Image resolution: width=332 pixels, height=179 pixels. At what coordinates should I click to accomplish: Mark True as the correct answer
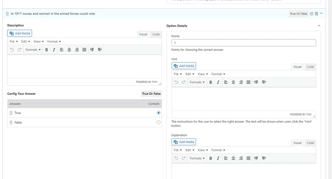point(159,113)
